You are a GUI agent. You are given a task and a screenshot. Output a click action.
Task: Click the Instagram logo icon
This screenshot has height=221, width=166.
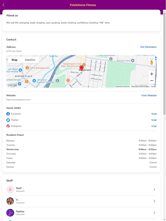pyautogui.click(x=8, y=126)
